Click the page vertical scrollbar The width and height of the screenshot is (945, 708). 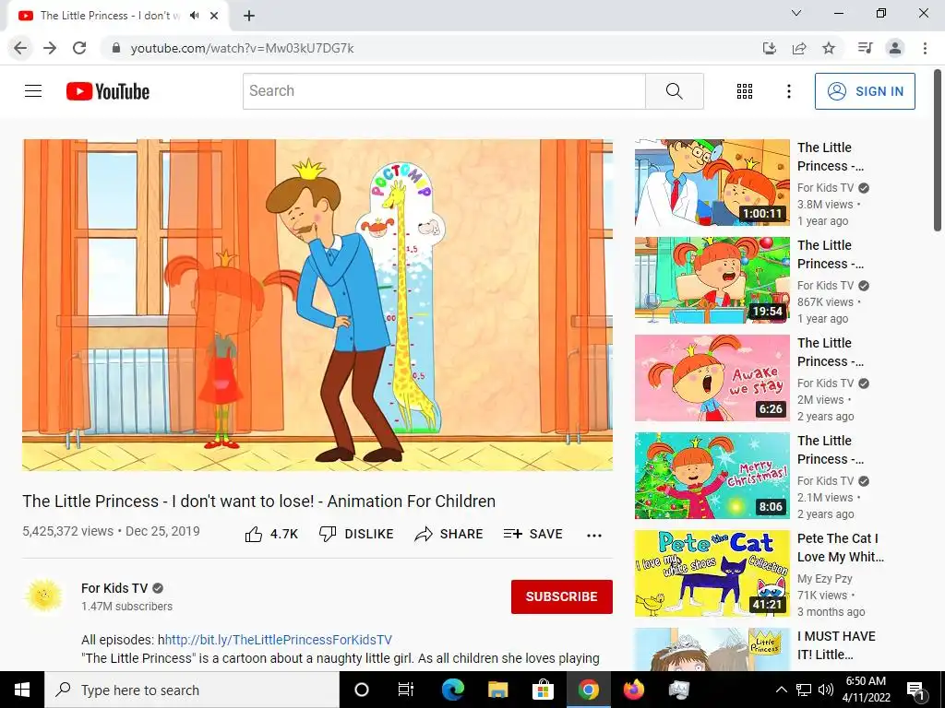(938, 150)
